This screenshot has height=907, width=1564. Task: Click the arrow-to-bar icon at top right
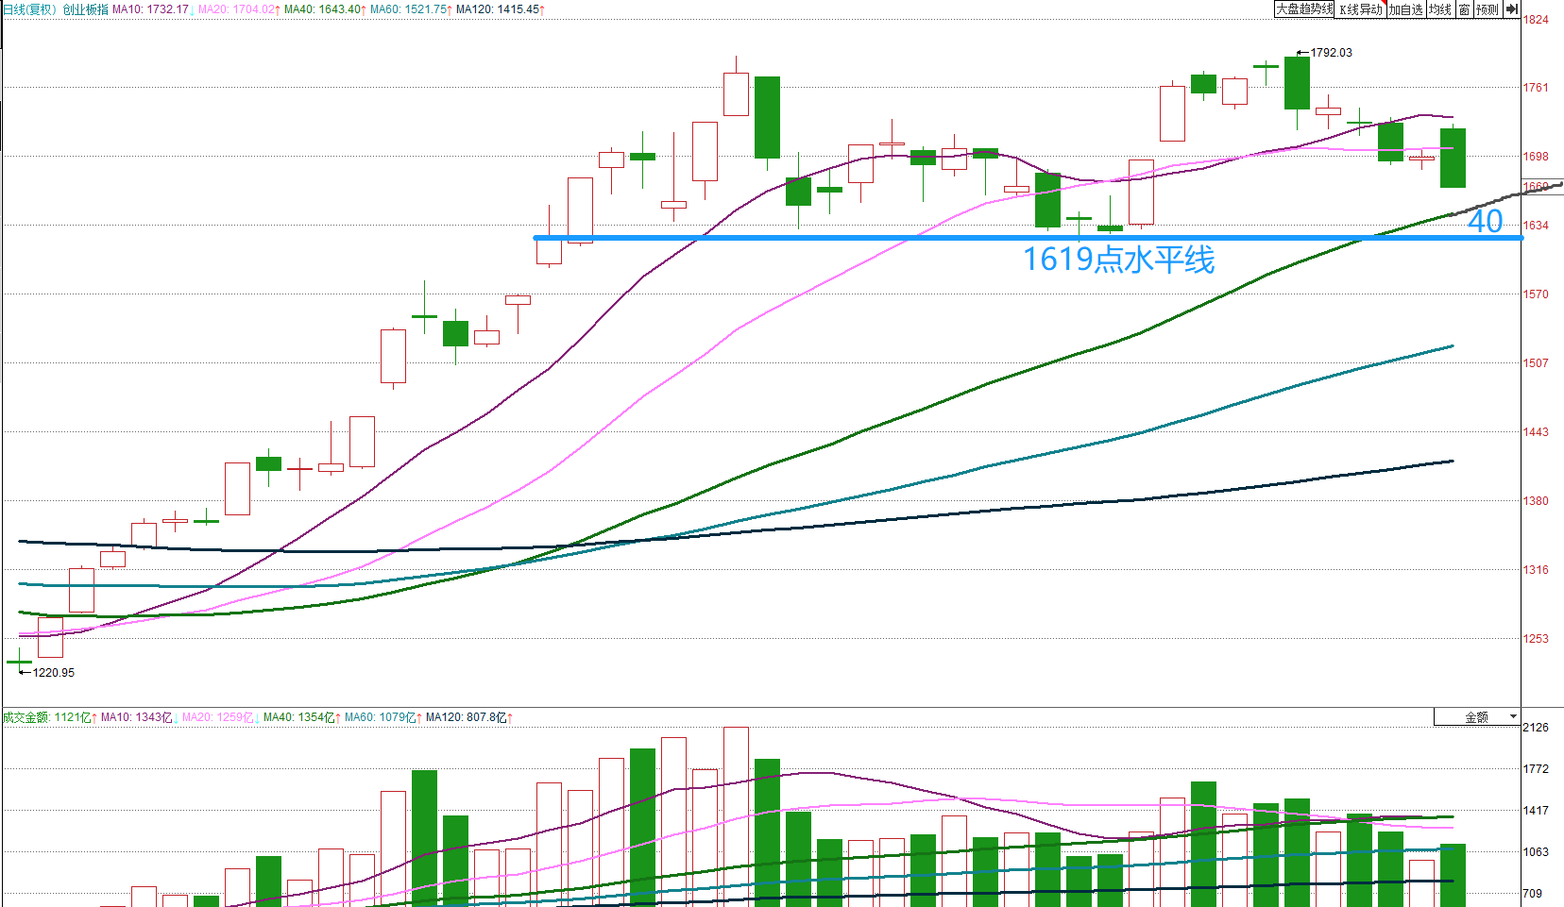pos(1512,9)
